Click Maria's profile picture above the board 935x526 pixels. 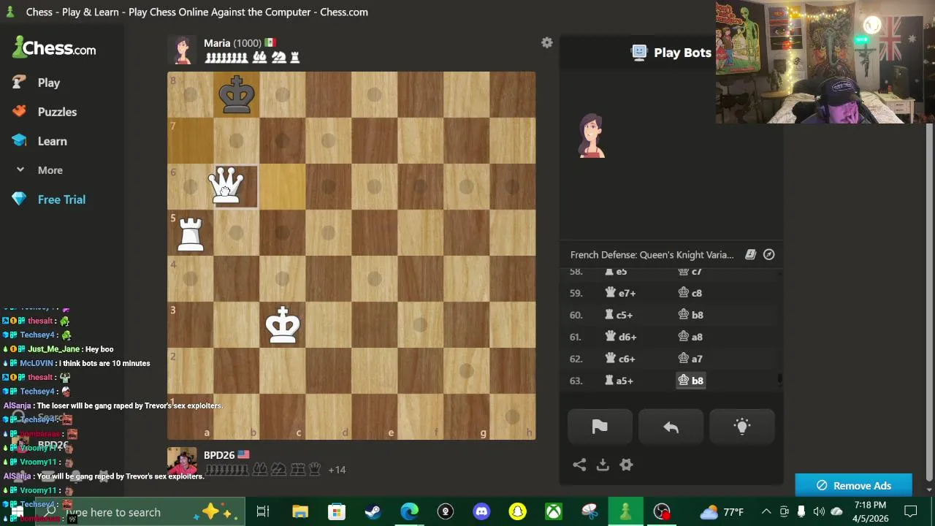coord(182,50)
